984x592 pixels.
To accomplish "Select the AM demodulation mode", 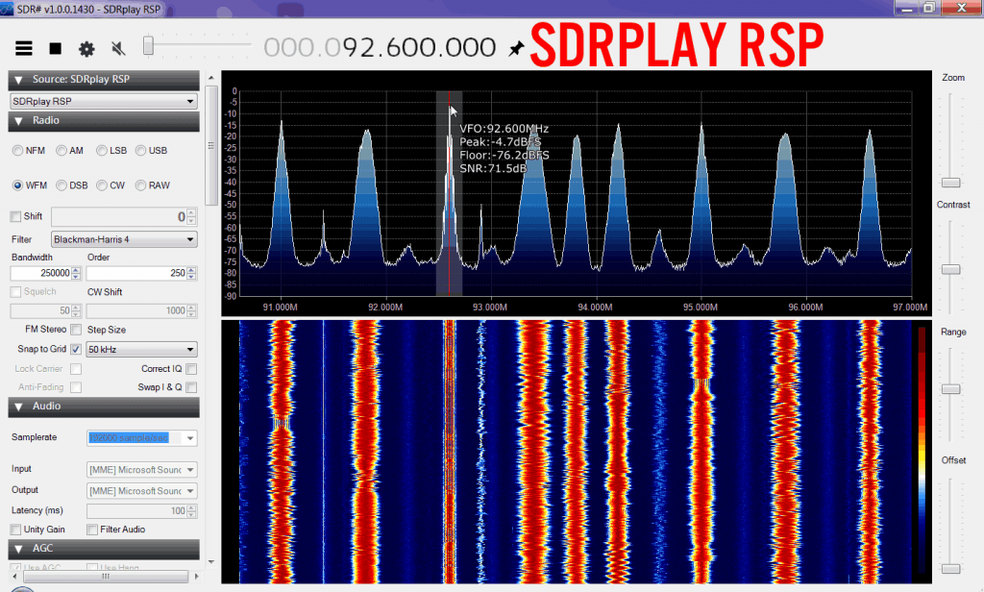I will tap(62, 150).
